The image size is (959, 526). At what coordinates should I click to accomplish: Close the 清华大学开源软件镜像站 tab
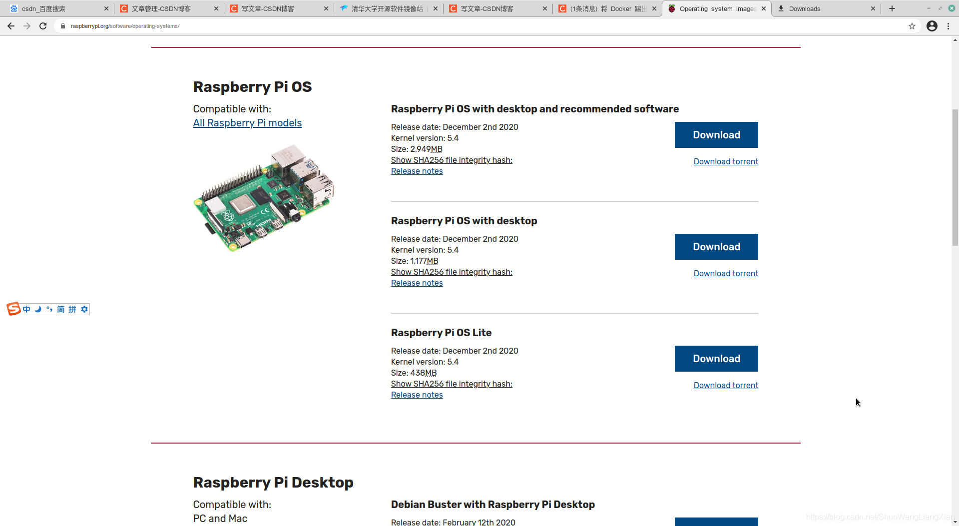436,8
